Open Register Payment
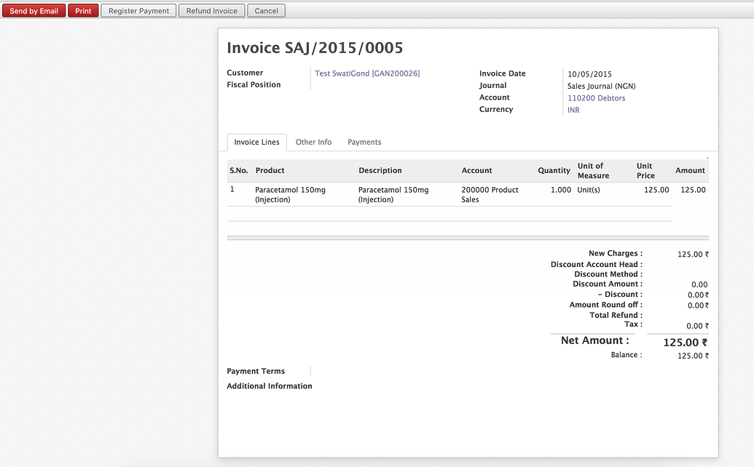The height and width of the screenshot is (467, 754). [x=138, y=11]
